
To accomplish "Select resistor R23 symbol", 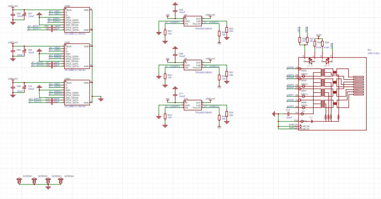I will (165, 32).
